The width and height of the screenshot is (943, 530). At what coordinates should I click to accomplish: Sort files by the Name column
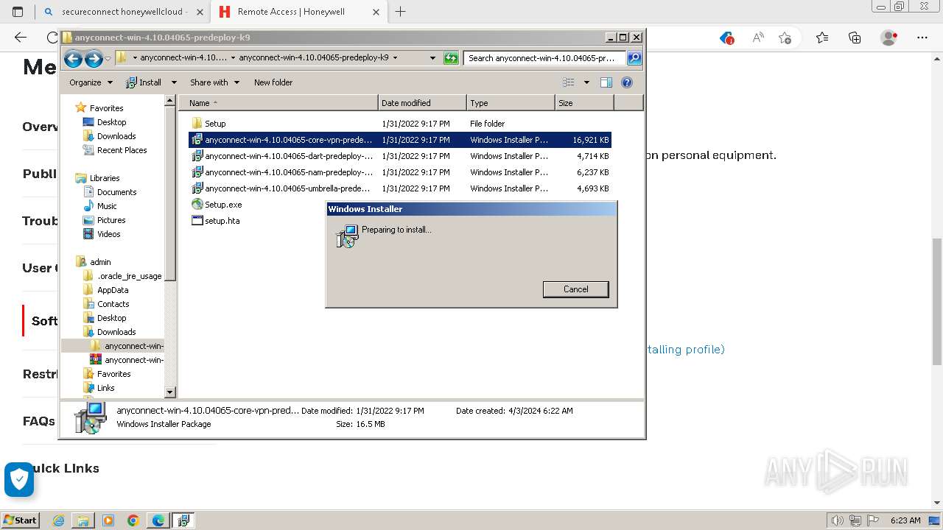279,103
